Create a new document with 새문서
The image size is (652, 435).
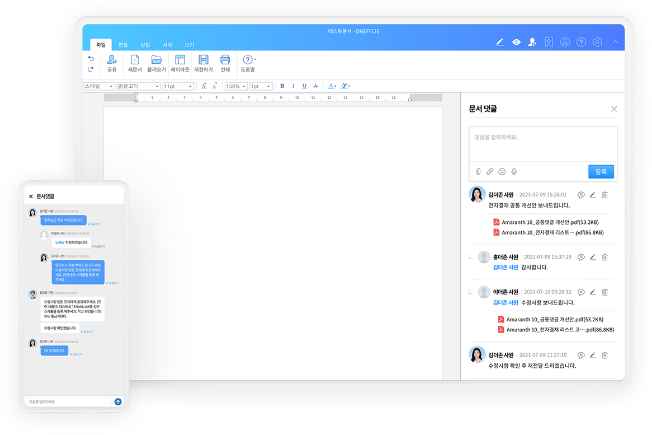135,64
